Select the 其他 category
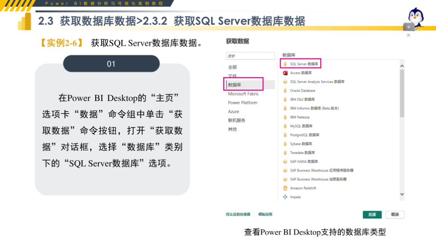The height and width of the screenshot is (245, 436). pos(232,129)
